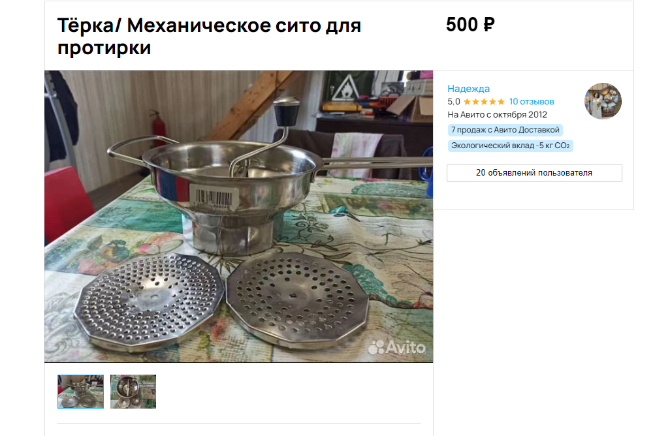655x436 pixels.
Task: Select the second photo thumbnail
Action: tap(133, 392)
